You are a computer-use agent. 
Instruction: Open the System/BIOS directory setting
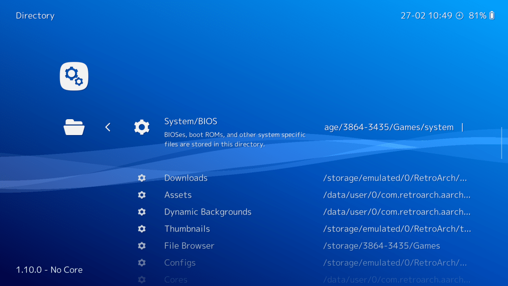[190, 121]
